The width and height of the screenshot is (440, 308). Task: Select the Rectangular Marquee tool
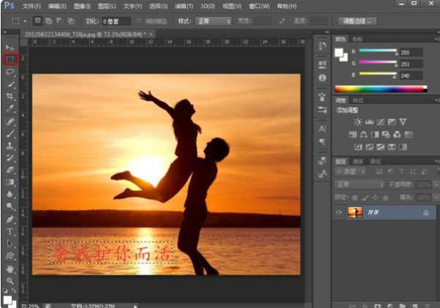coord(10,60)
